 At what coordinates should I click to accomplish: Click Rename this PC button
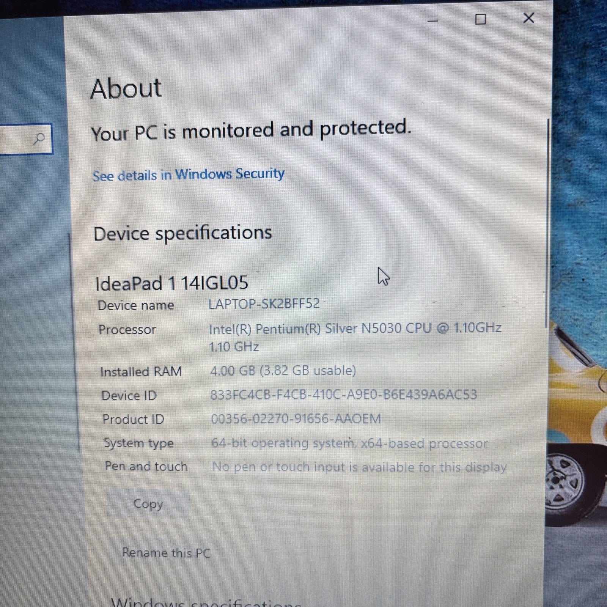[x=166, y=552]
